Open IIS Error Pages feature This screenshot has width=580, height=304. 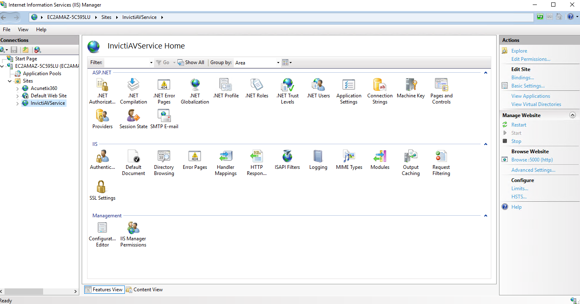[195, 159]
